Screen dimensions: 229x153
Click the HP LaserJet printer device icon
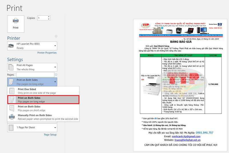coord(11,46)
